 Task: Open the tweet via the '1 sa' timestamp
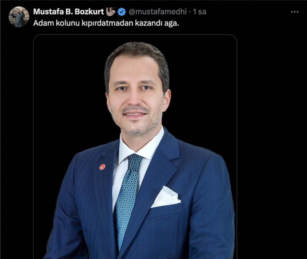coord(200,12)
